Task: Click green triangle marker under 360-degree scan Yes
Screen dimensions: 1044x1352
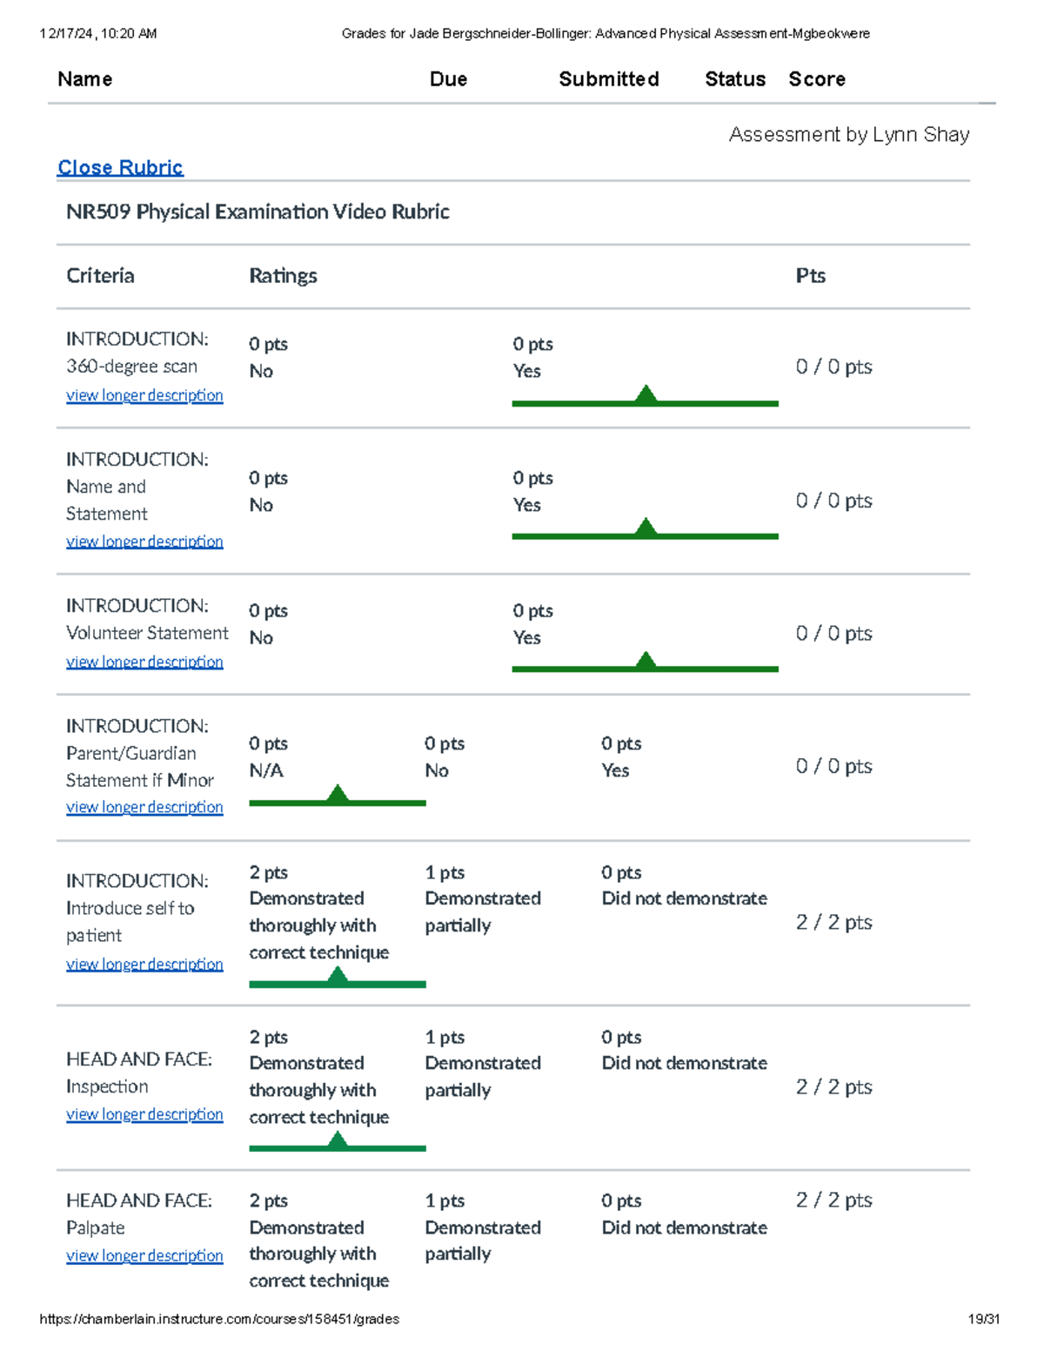Action: point(645,395)
